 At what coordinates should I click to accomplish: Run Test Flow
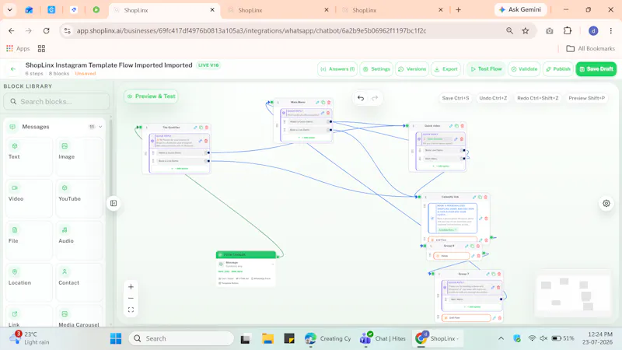click(486, 69)
